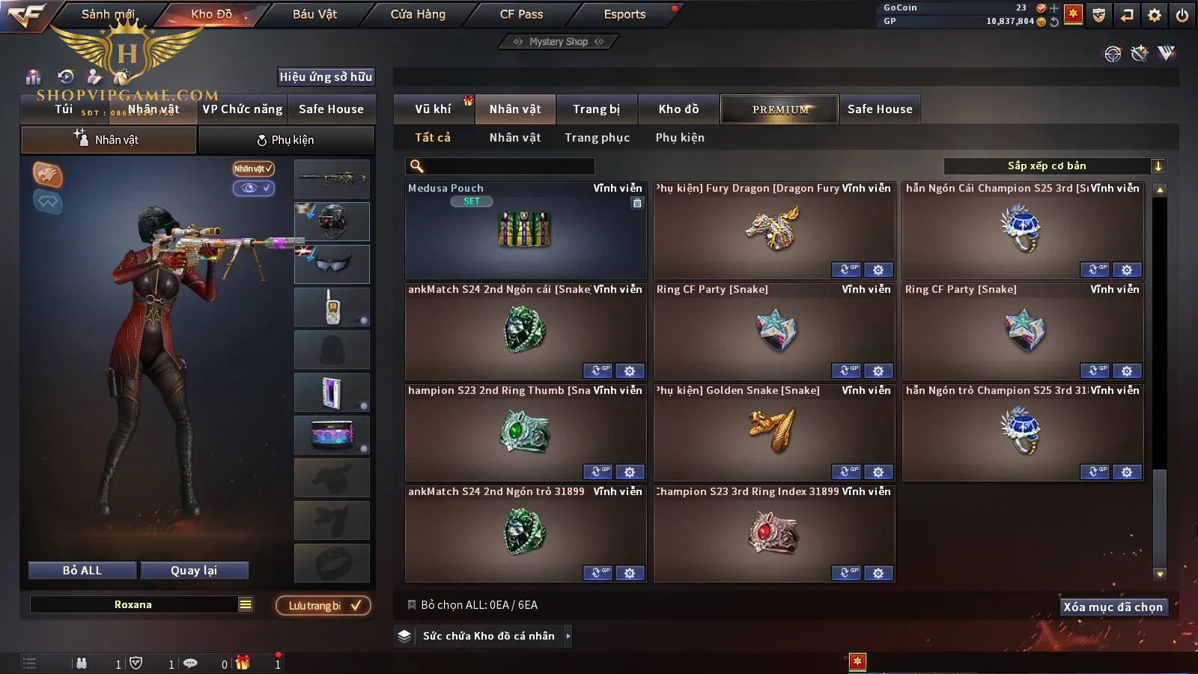1198x674 pixels.
Task: Toggle the Nhân vật checkbox on preview
Action: [253, 168]
